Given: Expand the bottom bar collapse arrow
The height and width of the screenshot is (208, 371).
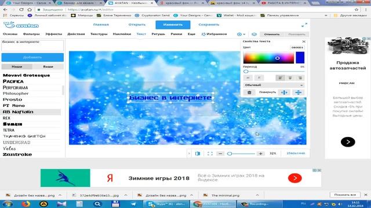Looking at the screenshot, I should pyautogui.click(x=189, y=154).
